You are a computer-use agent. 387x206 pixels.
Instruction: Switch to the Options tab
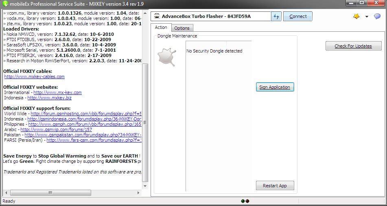coord(182,28)
